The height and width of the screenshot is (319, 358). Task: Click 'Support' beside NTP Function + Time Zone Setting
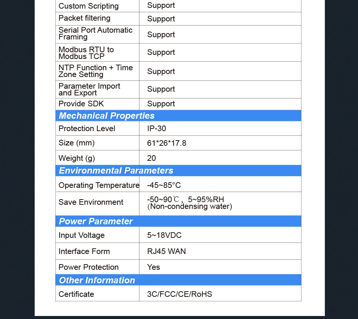pyautogui.click(x=161, y=72)
